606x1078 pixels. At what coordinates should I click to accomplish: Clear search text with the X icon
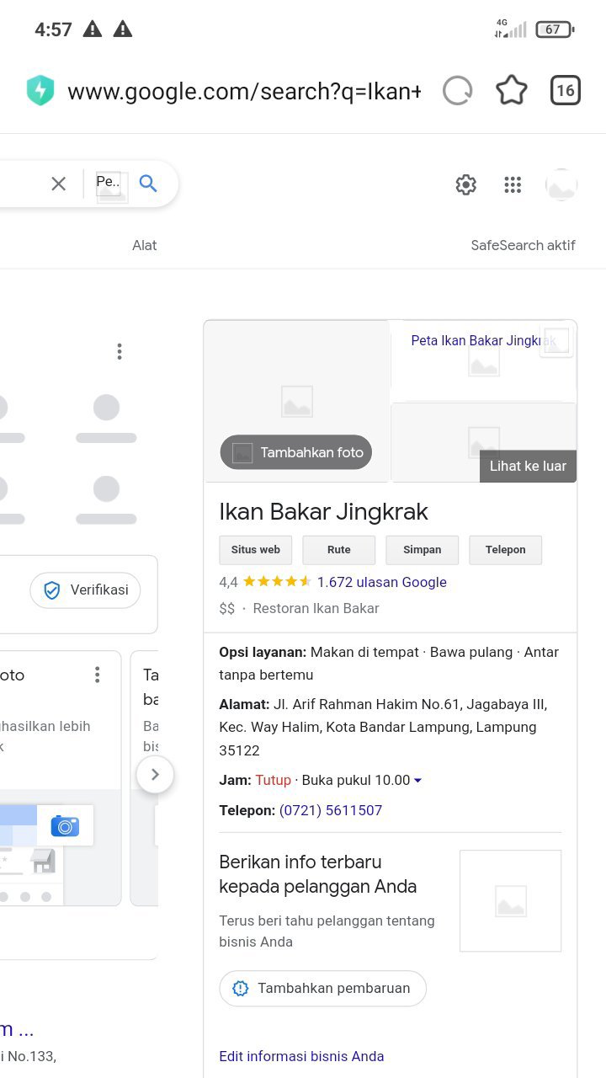pyautogui.click(x=58, y=184)
